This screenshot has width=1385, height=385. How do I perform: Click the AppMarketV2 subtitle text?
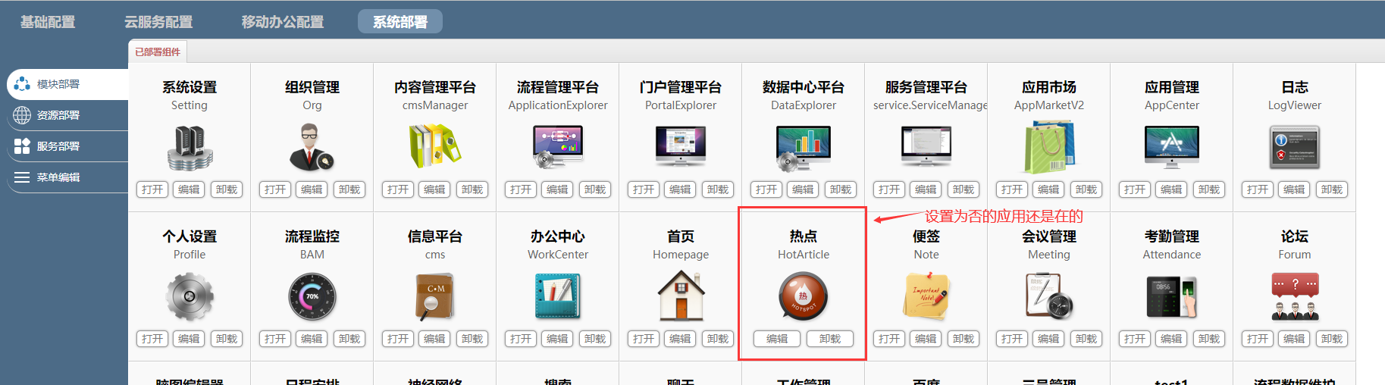tap(1049, 105)
